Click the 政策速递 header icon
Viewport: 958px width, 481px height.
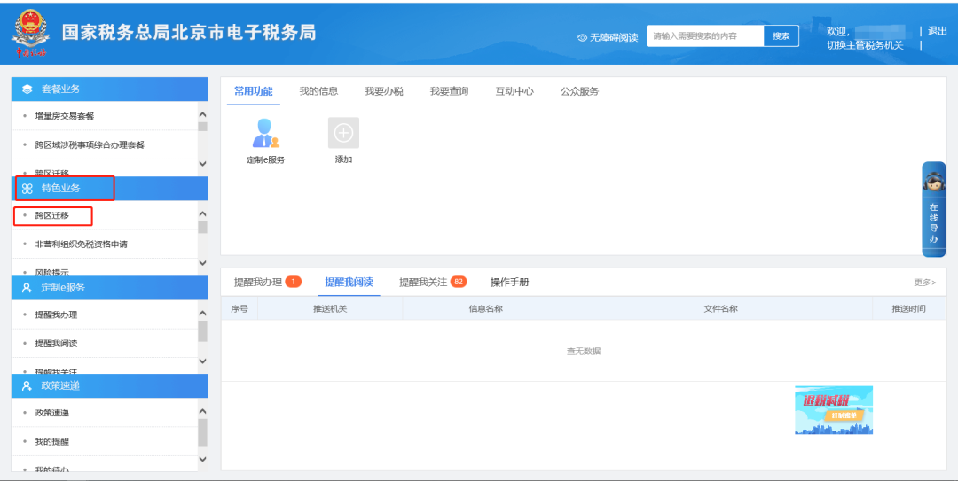click(27, 386)
